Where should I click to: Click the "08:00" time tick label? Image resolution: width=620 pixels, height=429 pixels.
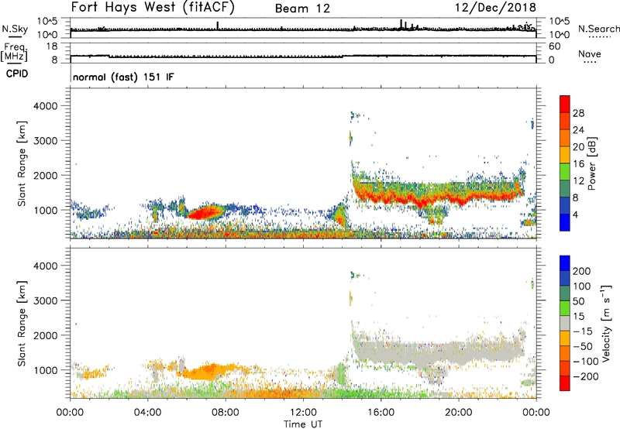point(226,413)
